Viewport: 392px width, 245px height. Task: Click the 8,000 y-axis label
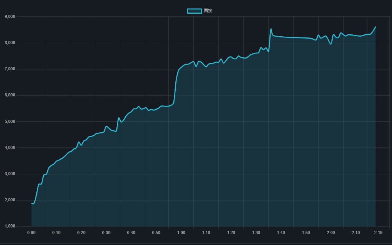tap(10, 43)
